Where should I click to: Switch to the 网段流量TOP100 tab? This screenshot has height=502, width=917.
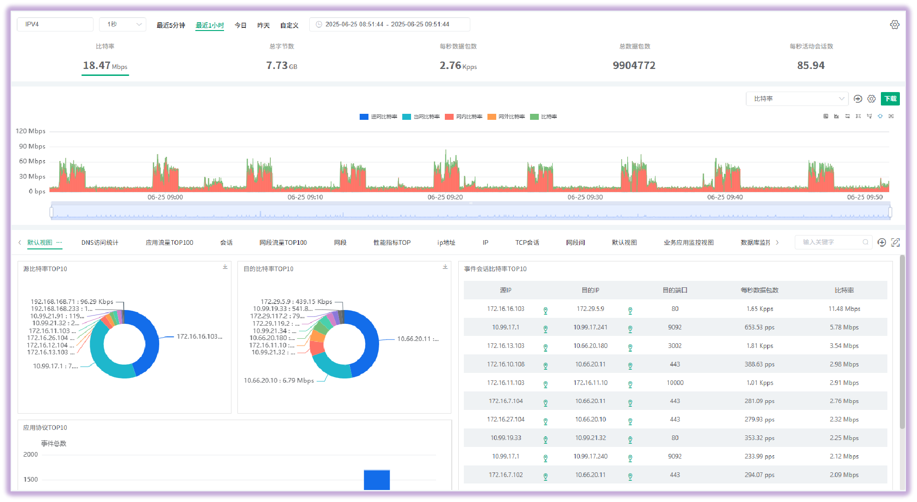(x=283, y=242)
